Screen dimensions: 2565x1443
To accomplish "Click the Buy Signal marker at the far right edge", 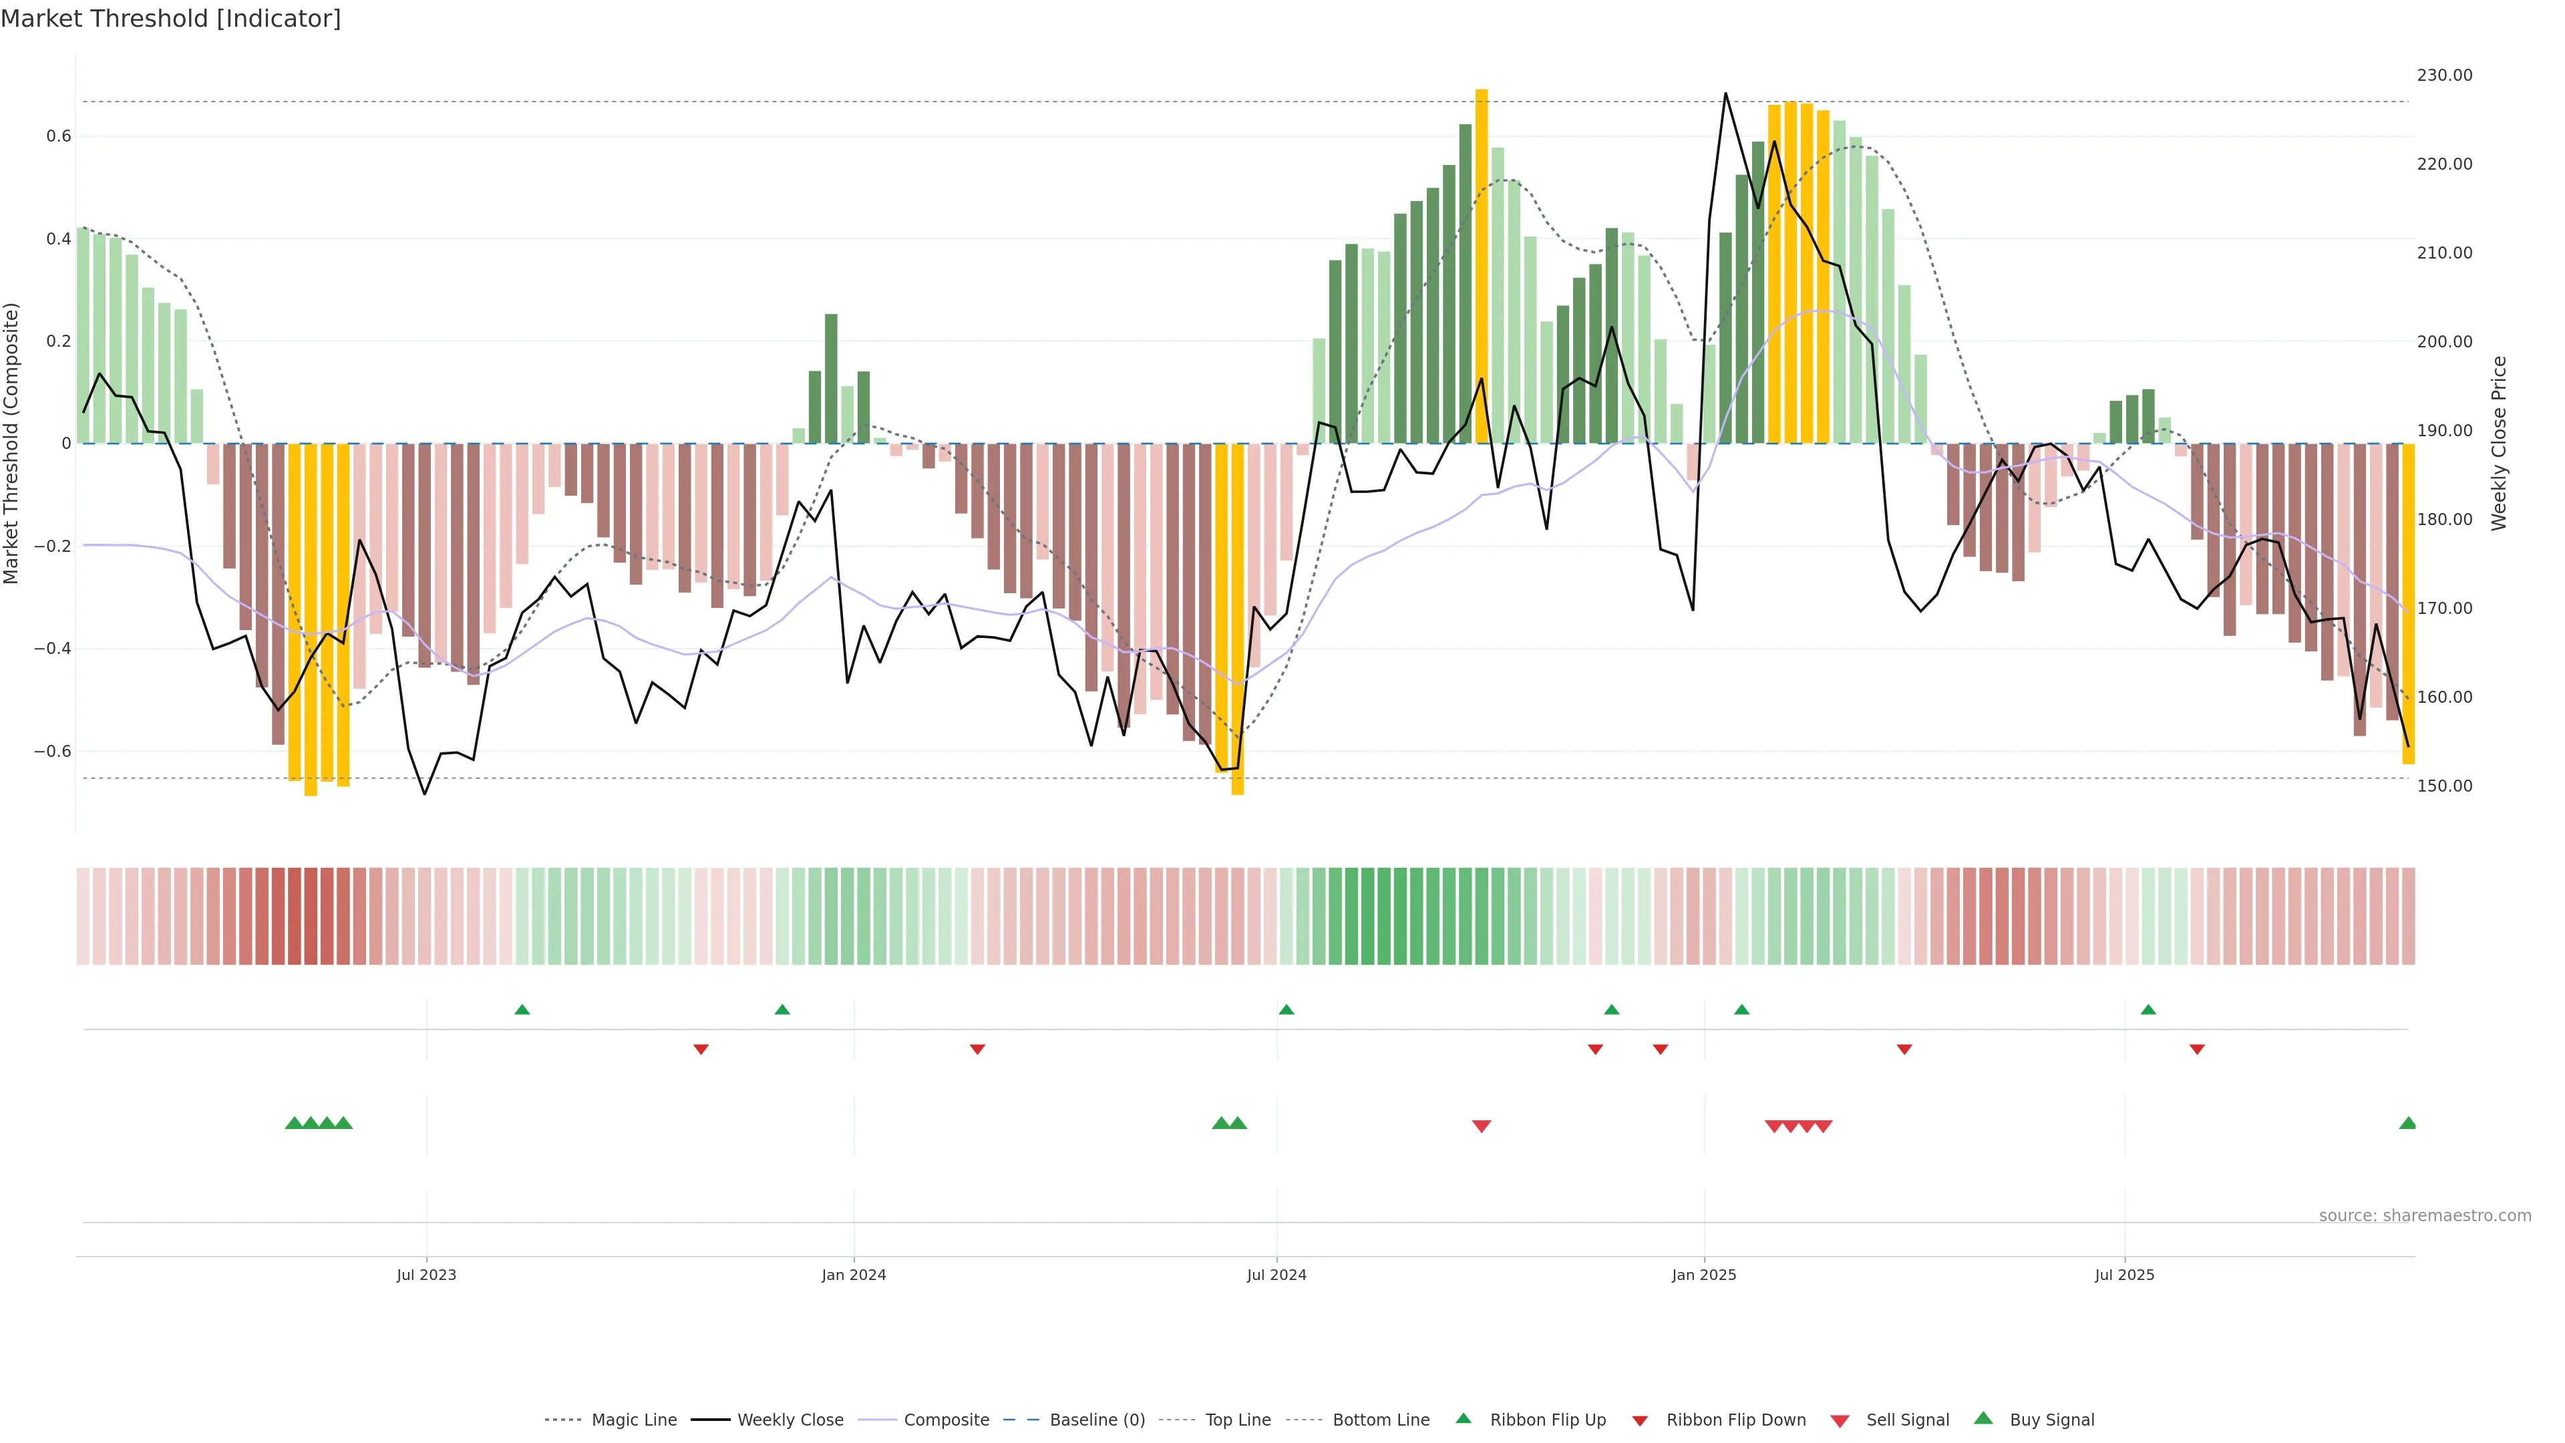I will [x=2407, y=1123].
